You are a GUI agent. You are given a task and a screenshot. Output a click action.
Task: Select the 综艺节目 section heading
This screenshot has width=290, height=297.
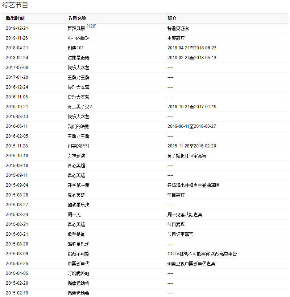pos(15,5)
